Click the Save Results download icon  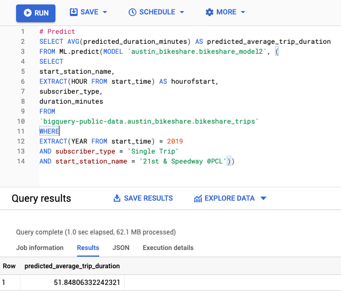pyautogui.click(x=117, y=198)
